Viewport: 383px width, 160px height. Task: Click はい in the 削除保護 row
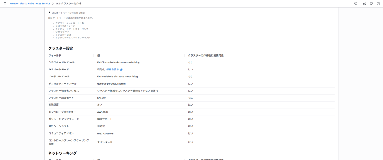[x=191, y=105]
